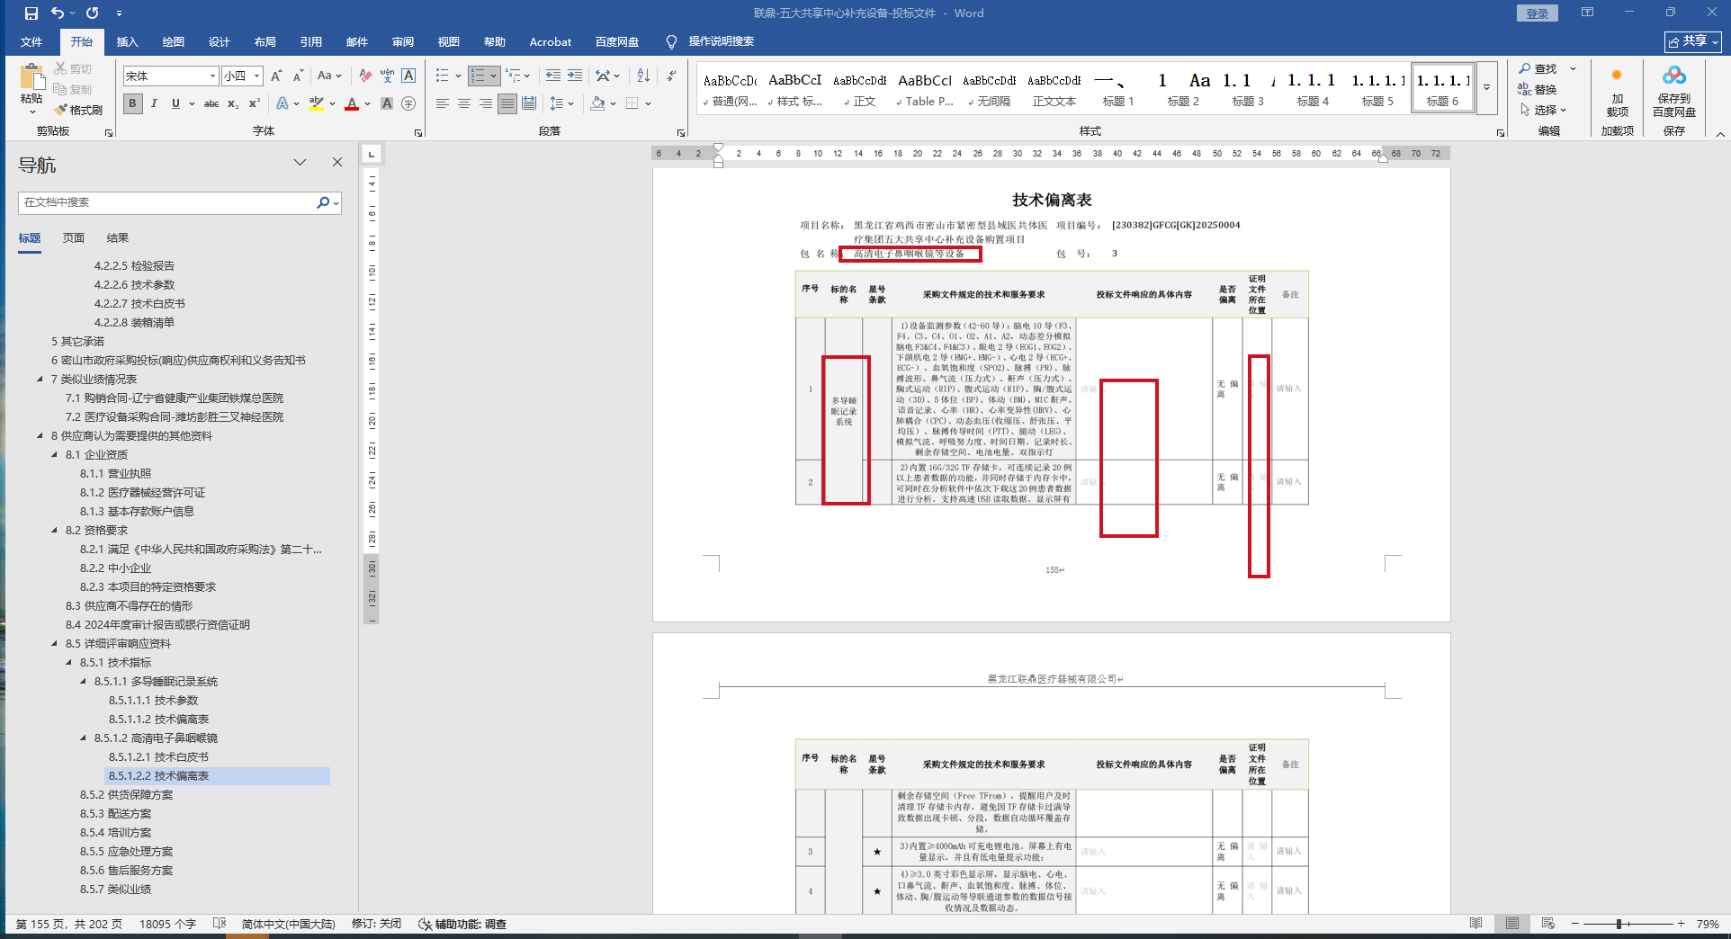This screenshot has width=1731, height=939.
Task: Toggle superscript formatting
Action: [255, 103]
